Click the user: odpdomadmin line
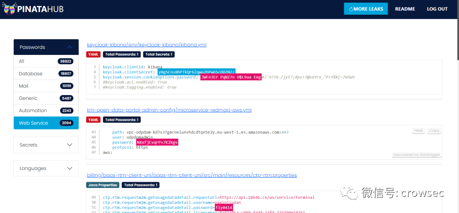The height and width of the screenshot is (213, 459). click(133, 137)
